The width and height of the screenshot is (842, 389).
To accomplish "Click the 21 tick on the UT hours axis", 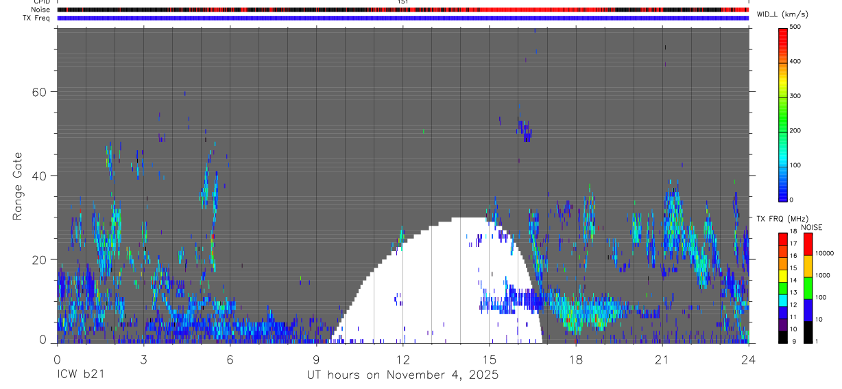I will coord(662,359).
